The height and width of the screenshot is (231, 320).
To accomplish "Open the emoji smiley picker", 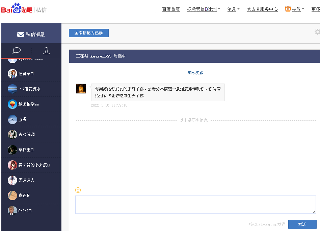I will (x=78, y=190).
